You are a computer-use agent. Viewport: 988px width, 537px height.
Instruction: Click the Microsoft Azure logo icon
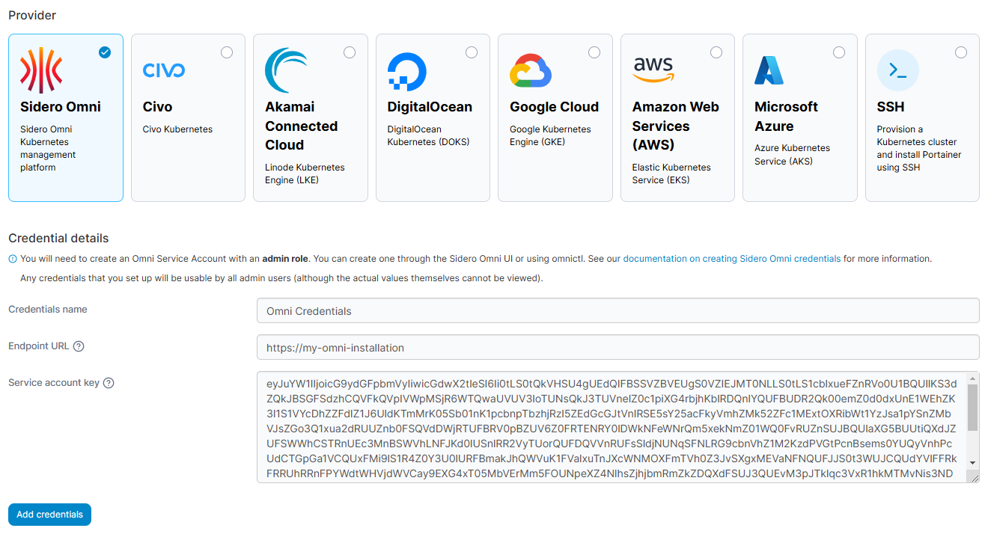click(769, 70)
